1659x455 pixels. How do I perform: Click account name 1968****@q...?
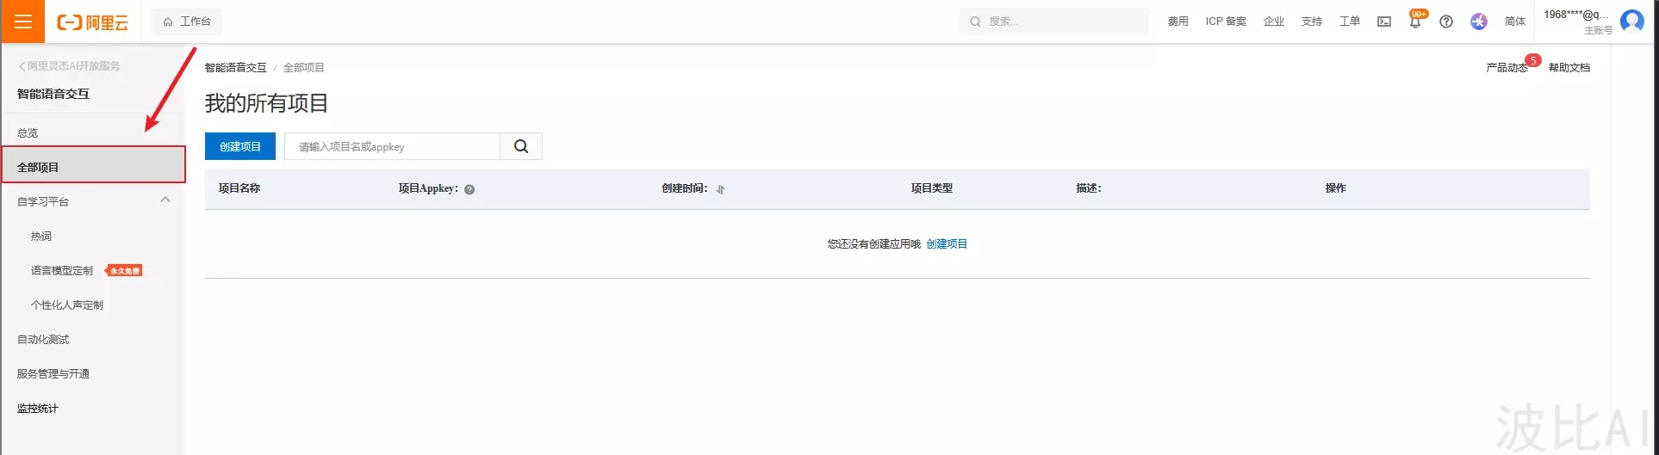click(1576, 15)
